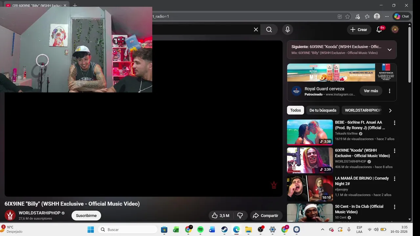This screenshot has width=420, height=236.
Task: Open Excel from the taskbar
Action: (x=176, y=229)
